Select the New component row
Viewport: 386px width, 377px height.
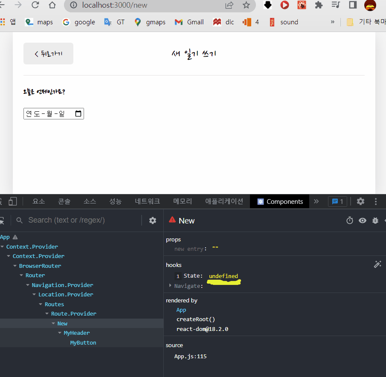tap(82, 323)
